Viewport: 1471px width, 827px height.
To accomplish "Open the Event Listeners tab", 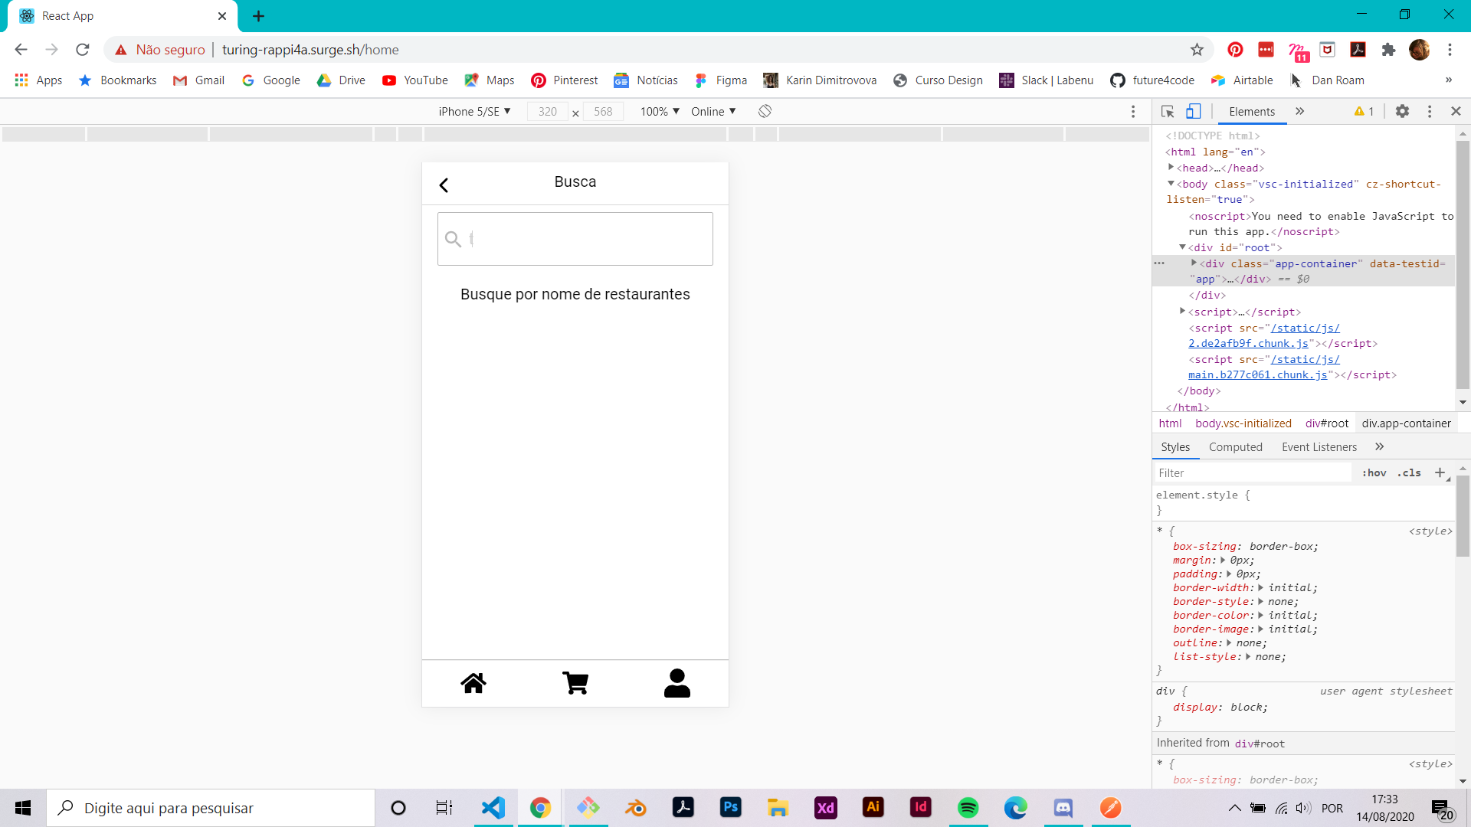I will pos(1319,447).
